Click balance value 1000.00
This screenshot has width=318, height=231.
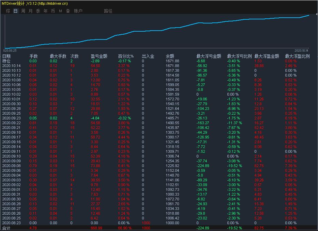[172, 223]
